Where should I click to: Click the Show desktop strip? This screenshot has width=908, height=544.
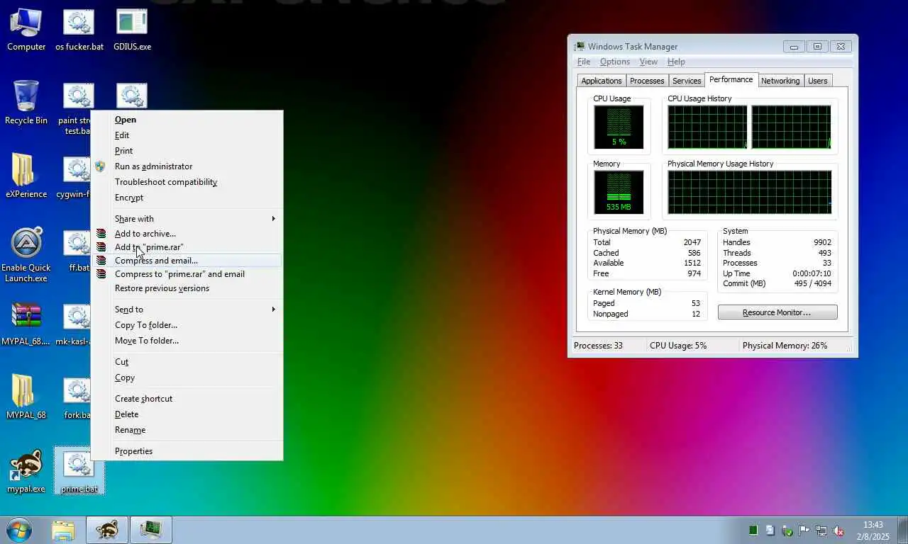click(x=902, y=530)
